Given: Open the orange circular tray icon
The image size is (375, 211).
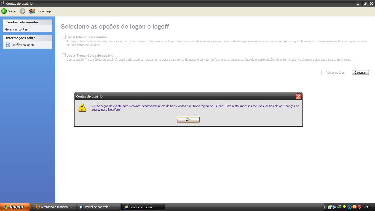Looking at the screenshot, I should coord(355,207).
